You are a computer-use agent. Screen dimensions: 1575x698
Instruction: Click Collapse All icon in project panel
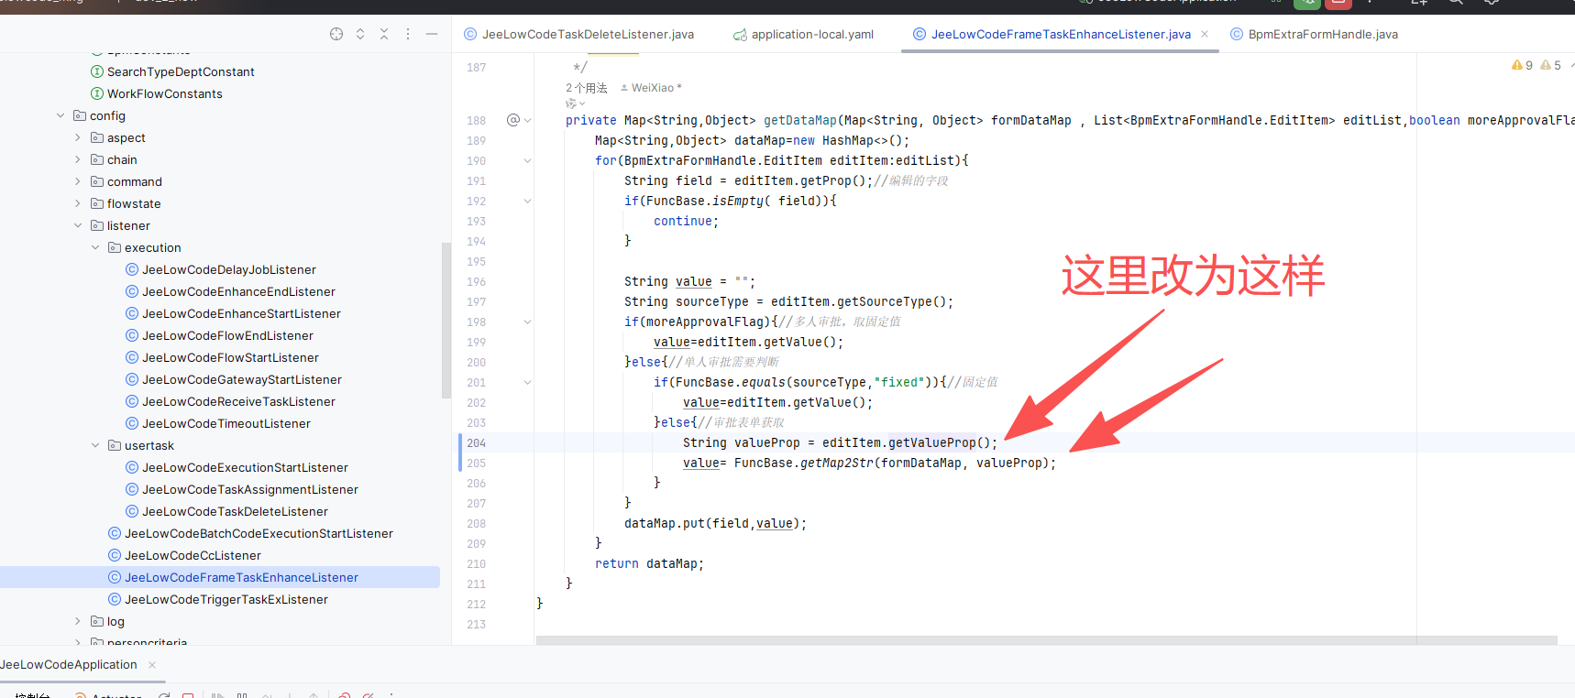[x=384, y=34]
